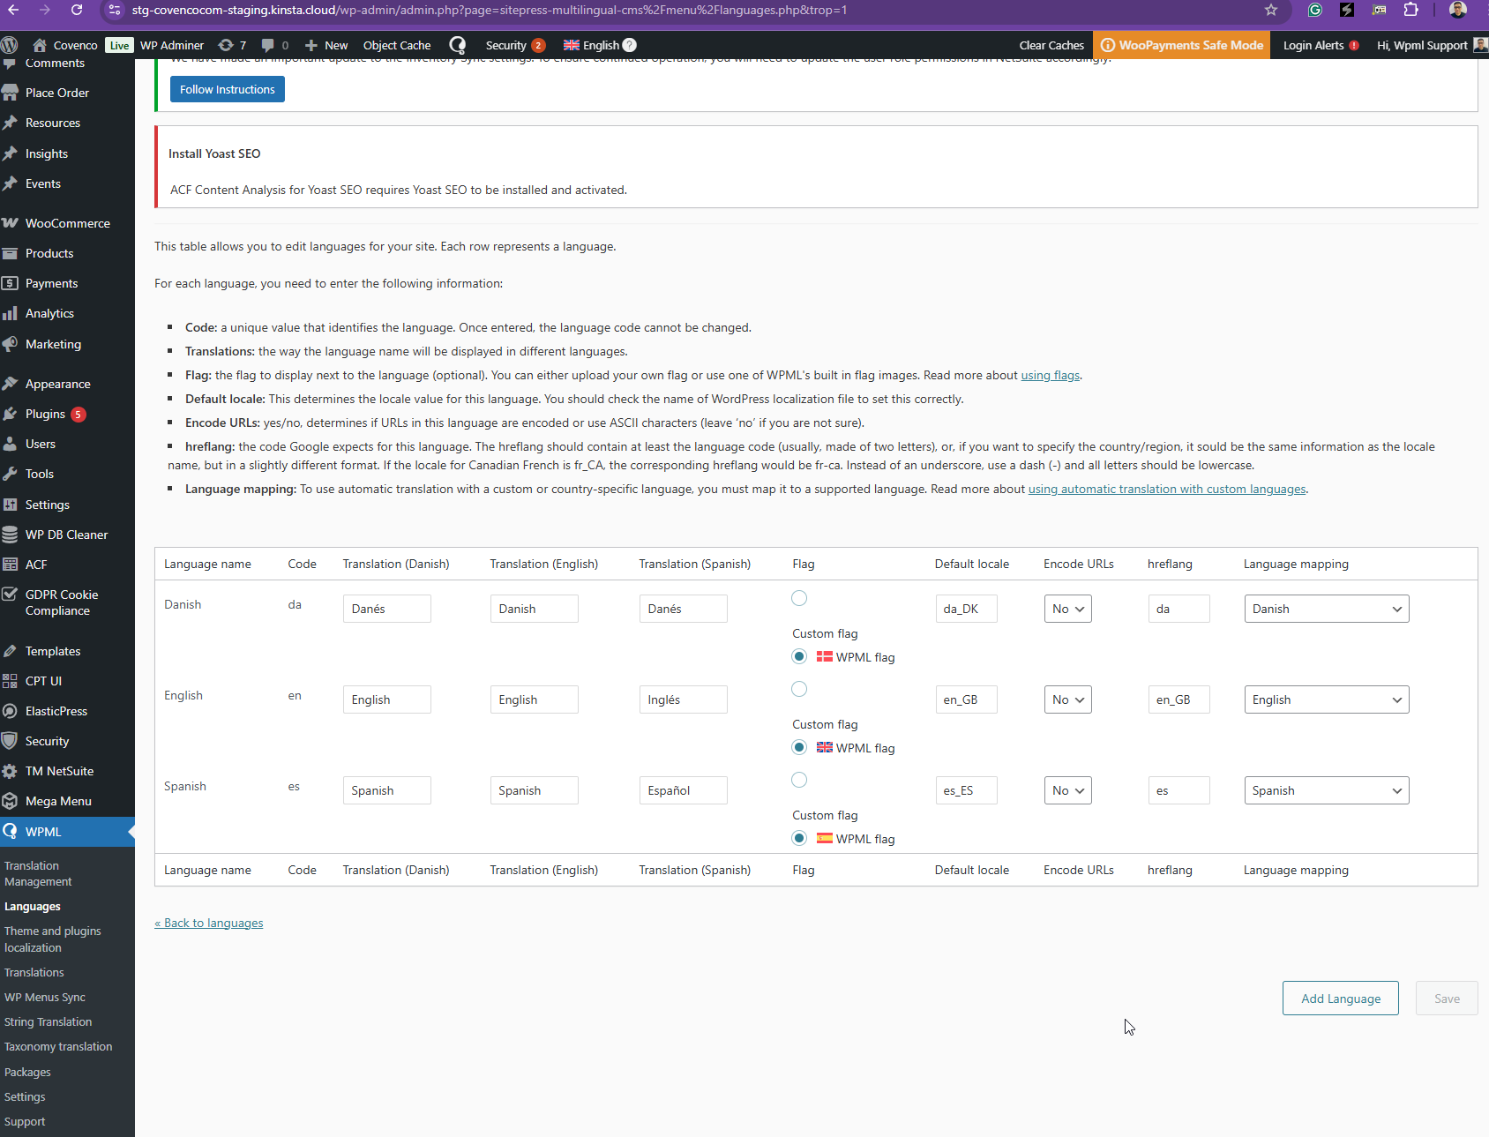Click the Plugins sidebar icon
1489x1137 pixels.
[x=10, y=414]
